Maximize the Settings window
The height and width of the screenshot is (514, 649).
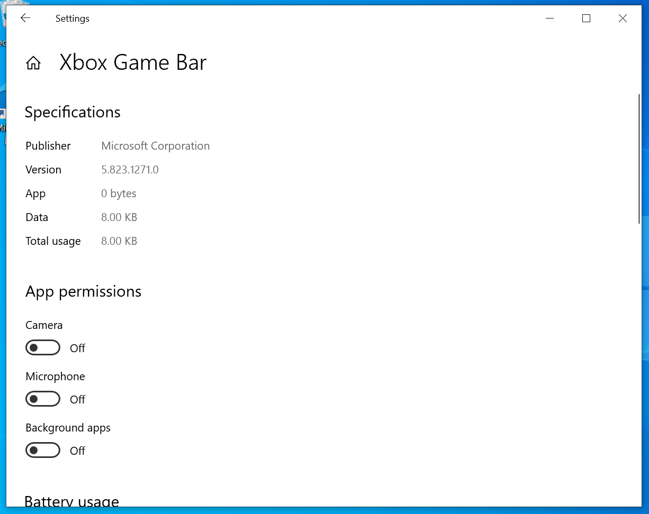tap(586, 19)
